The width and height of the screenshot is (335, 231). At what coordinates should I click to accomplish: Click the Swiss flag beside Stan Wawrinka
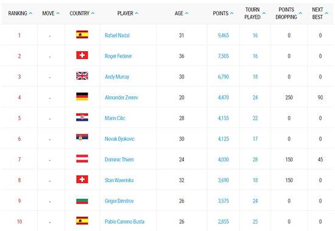pos(82,179)
